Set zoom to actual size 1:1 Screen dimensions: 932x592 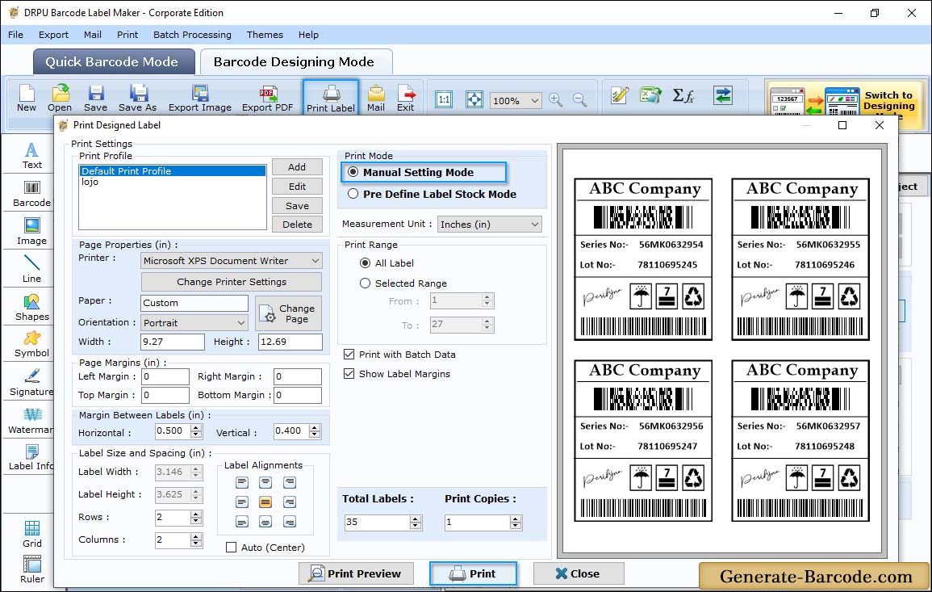(x=444, y=99)
